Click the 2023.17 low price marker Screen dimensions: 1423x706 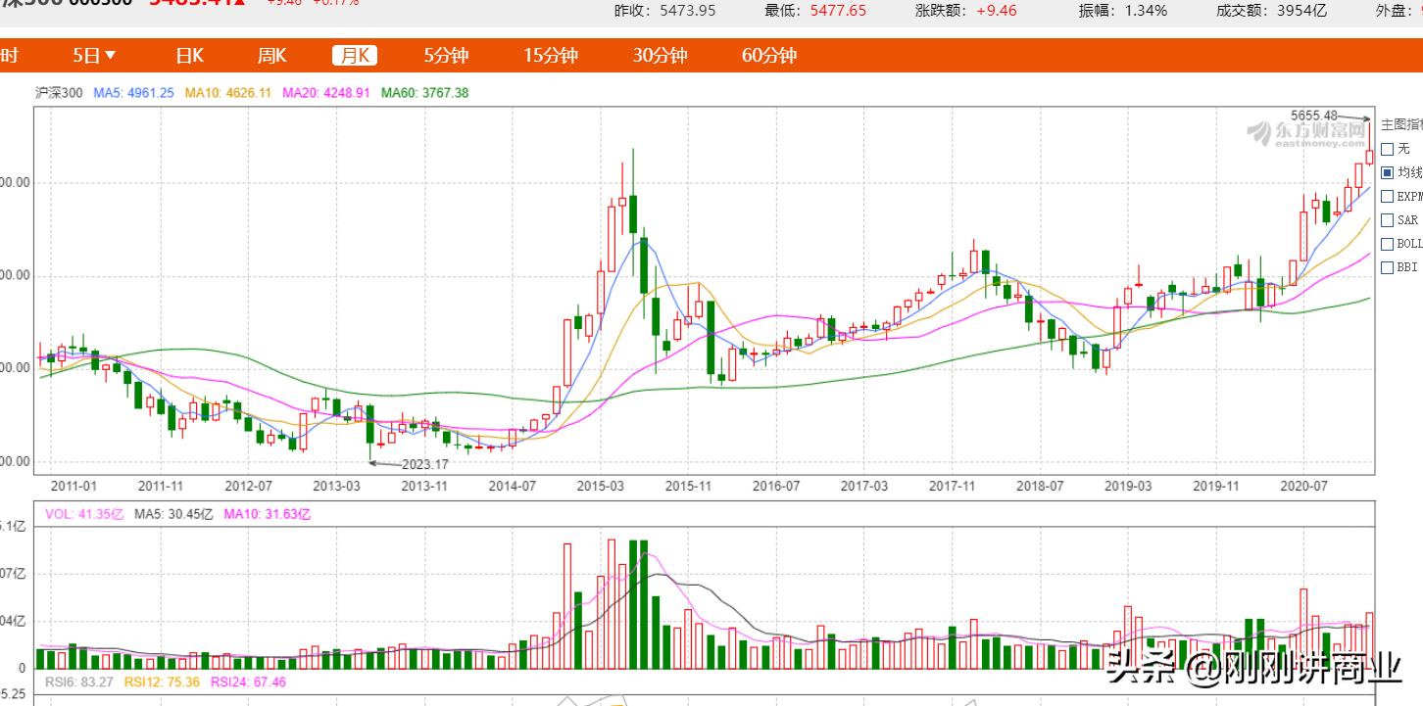[424, 464]
